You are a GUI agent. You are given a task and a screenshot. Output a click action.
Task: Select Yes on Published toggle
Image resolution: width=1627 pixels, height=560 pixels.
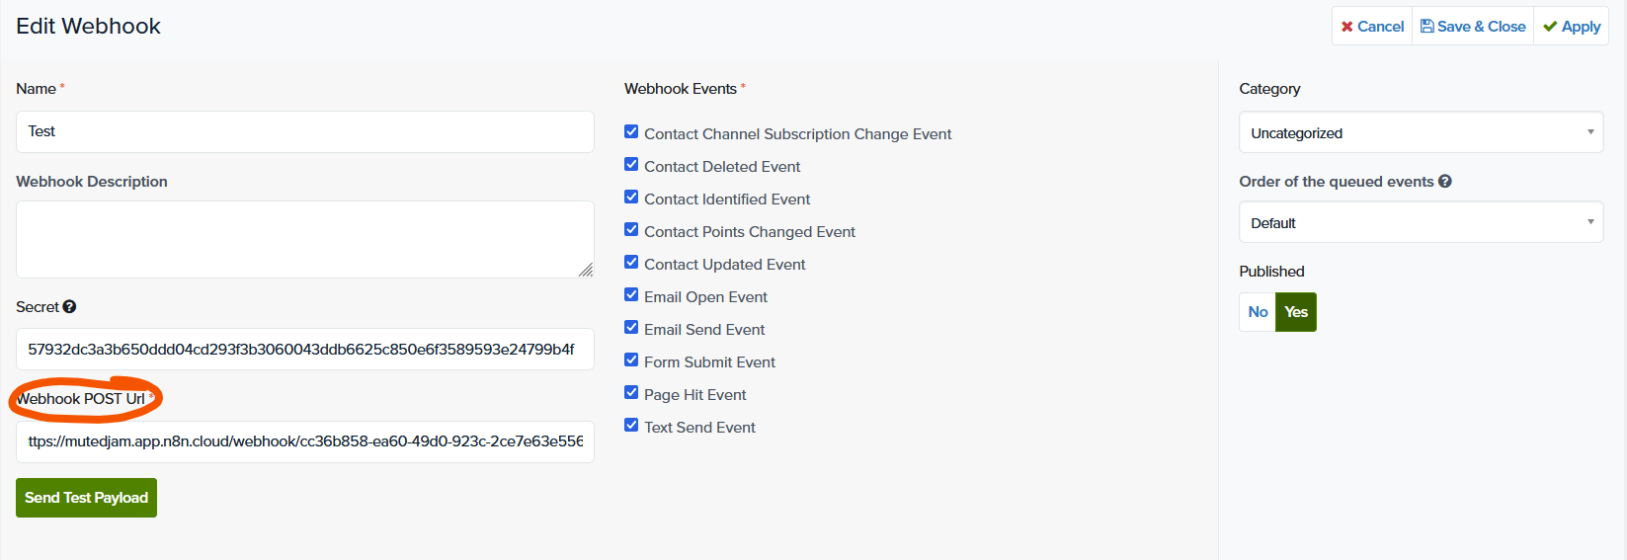(1296, 312)
